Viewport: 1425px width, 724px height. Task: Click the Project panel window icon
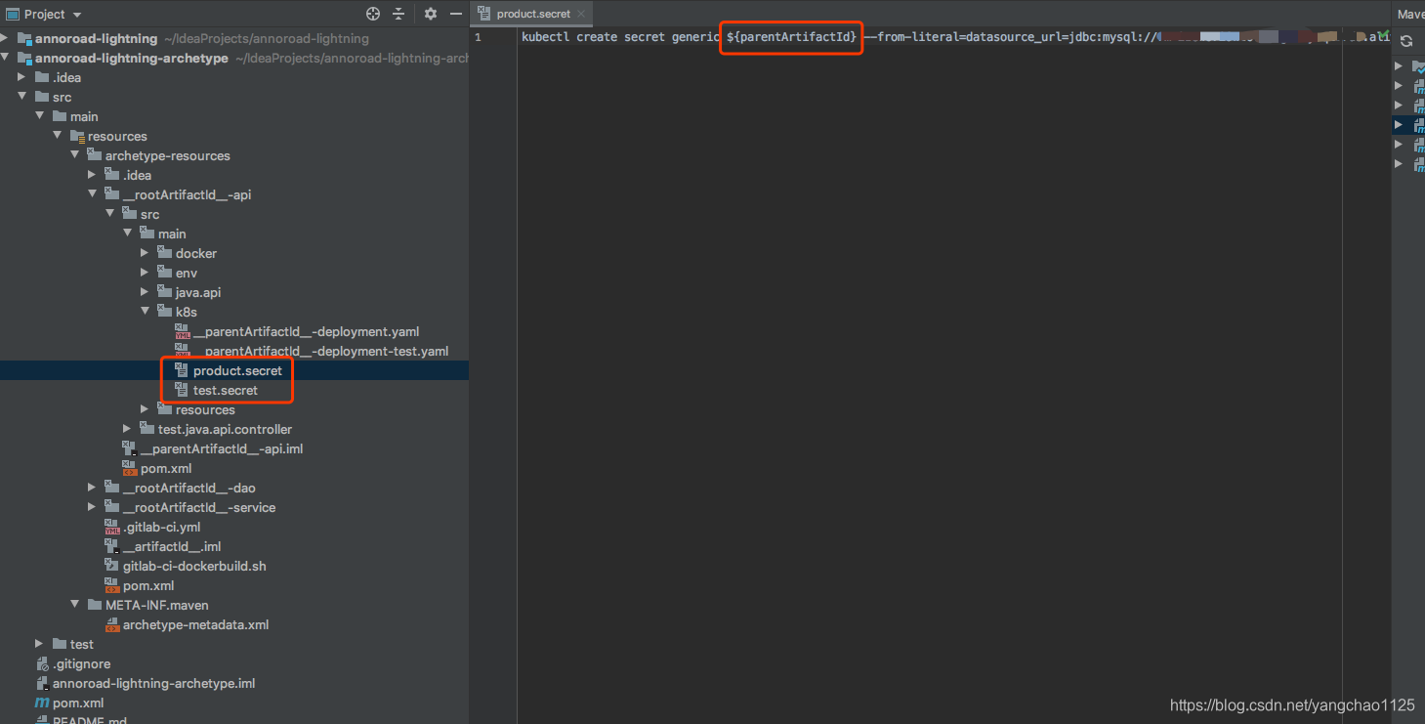tap(12, 14)
